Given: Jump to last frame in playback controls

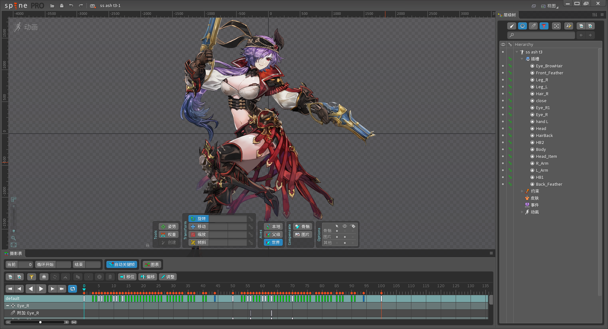Looking at the screenshot, I should click(61, 289).
